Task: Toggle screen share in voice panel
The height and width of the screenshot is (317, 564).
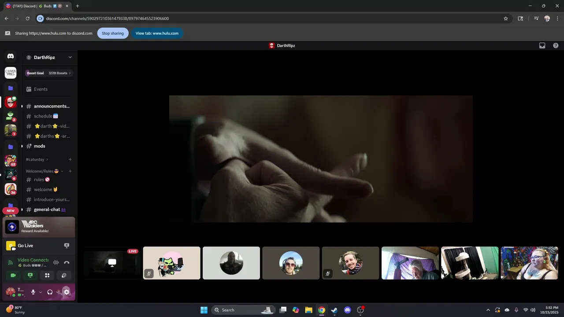Action: [x=30, y=275]
